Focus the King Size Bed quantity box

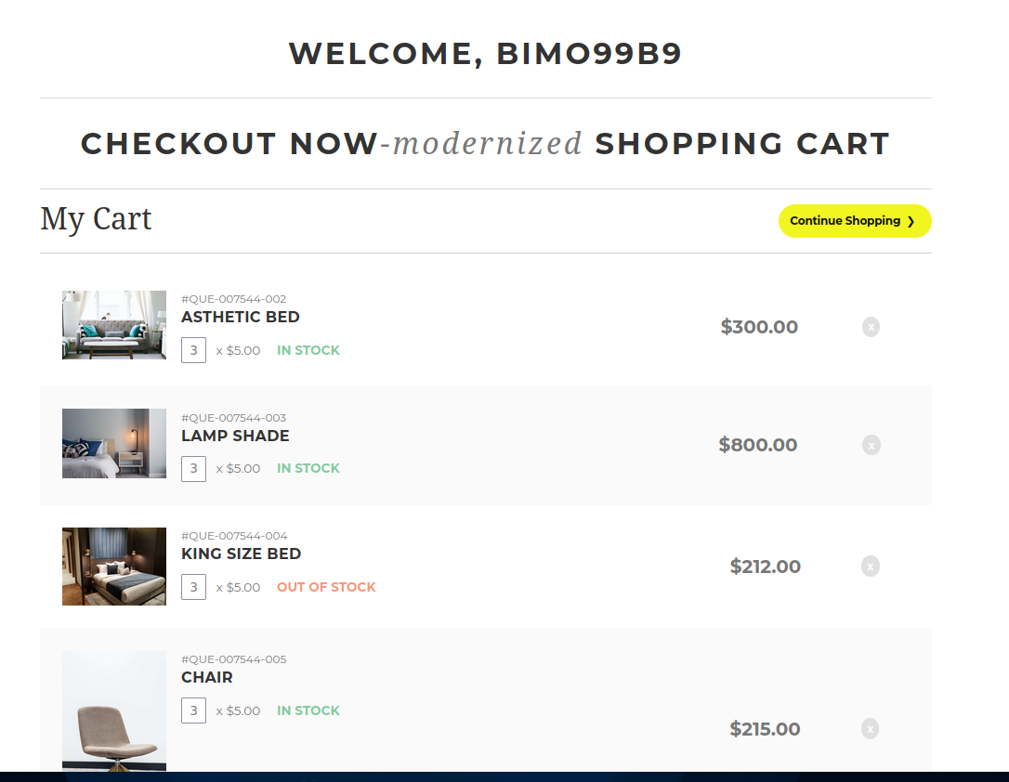click(193, 587)
